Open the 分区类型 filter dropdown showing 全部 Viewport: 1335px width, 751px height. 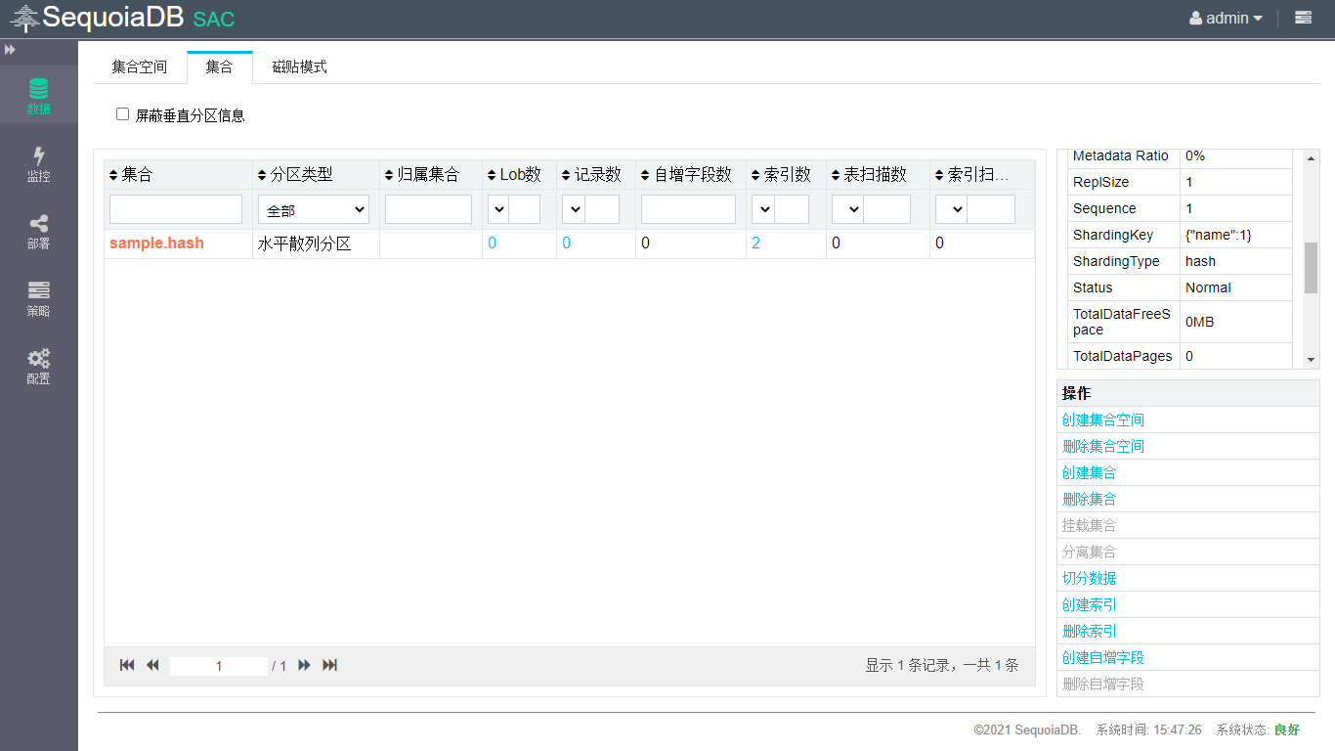[314, 209]
